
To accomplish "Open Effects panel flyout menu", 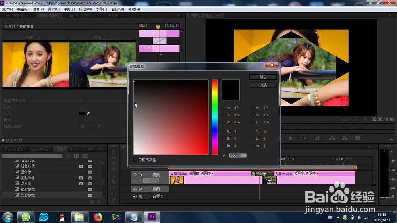I will pos(100,149).
